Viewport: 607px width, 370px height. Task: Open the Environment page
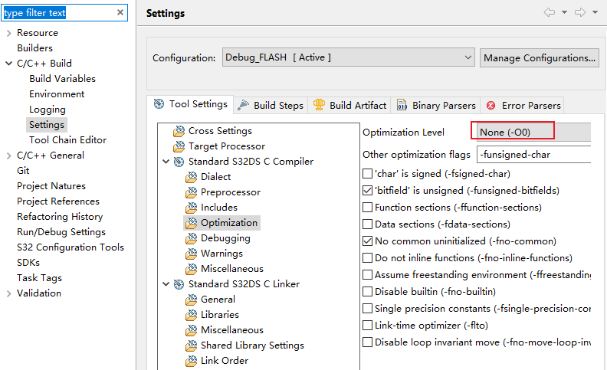(57, 94)
